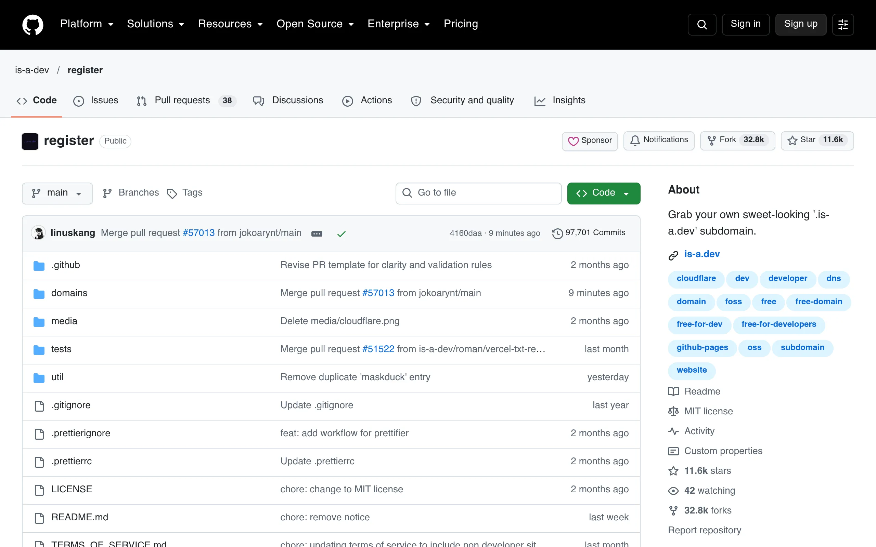Click the free-for-developers topic tag
Image resolution: width=876 pixels, height=547 pixels.
pos(778,324)
